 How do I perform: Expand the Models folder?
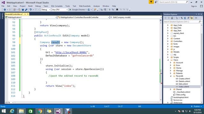point(168,52)
